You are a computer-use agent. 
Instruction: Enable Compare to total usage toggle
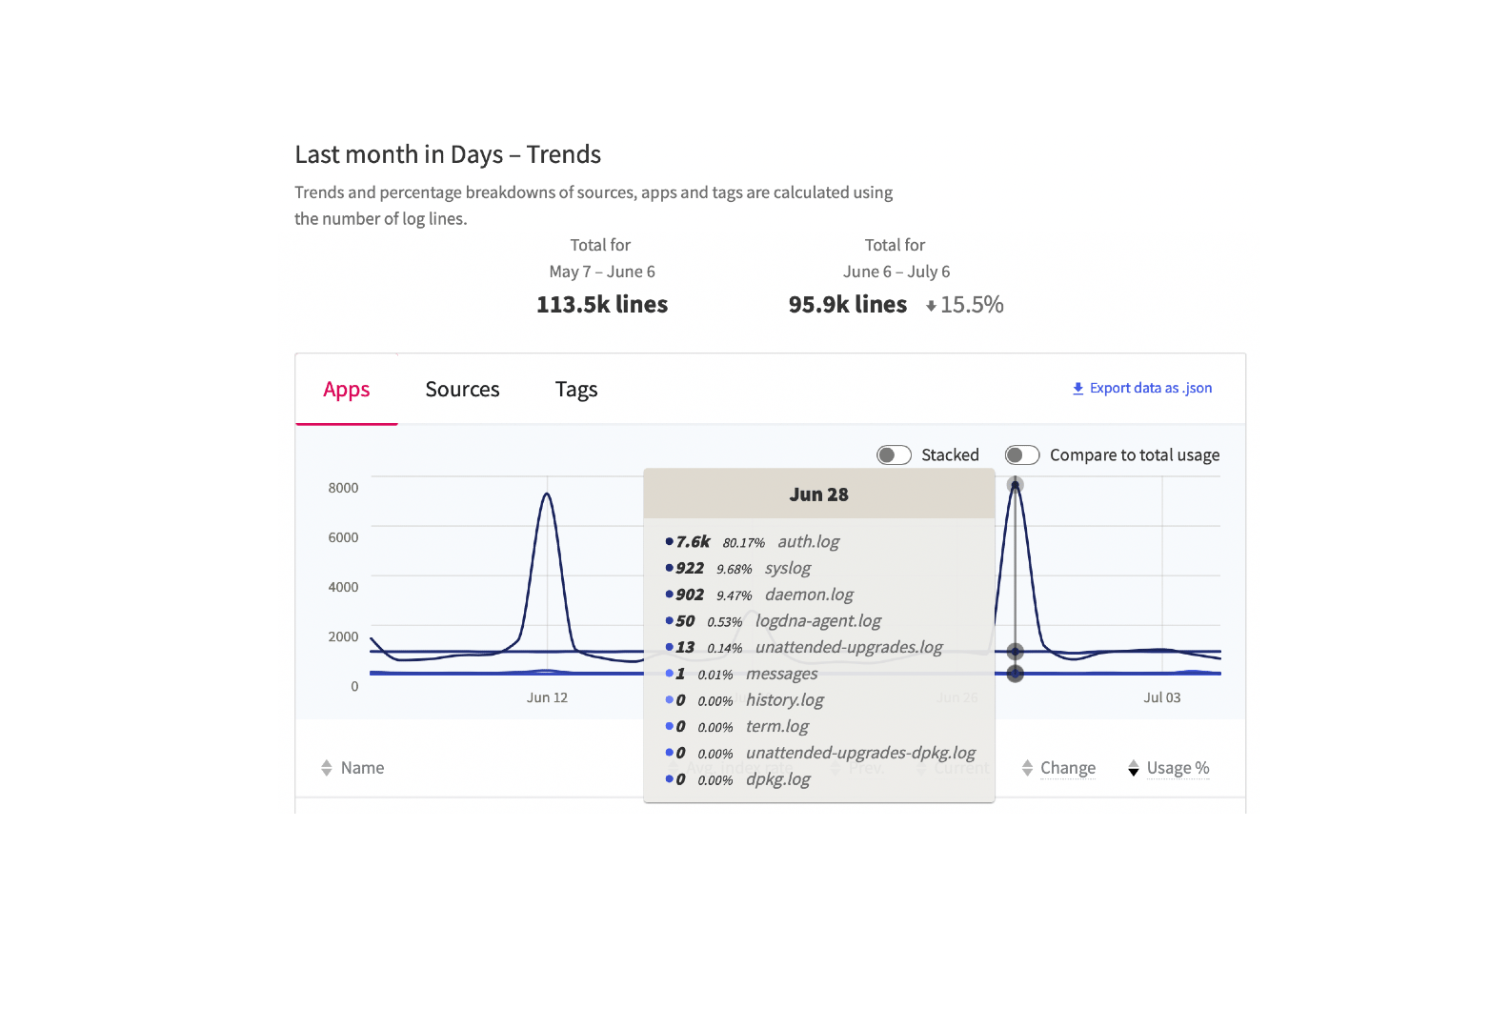click(x=1022, y=455)
